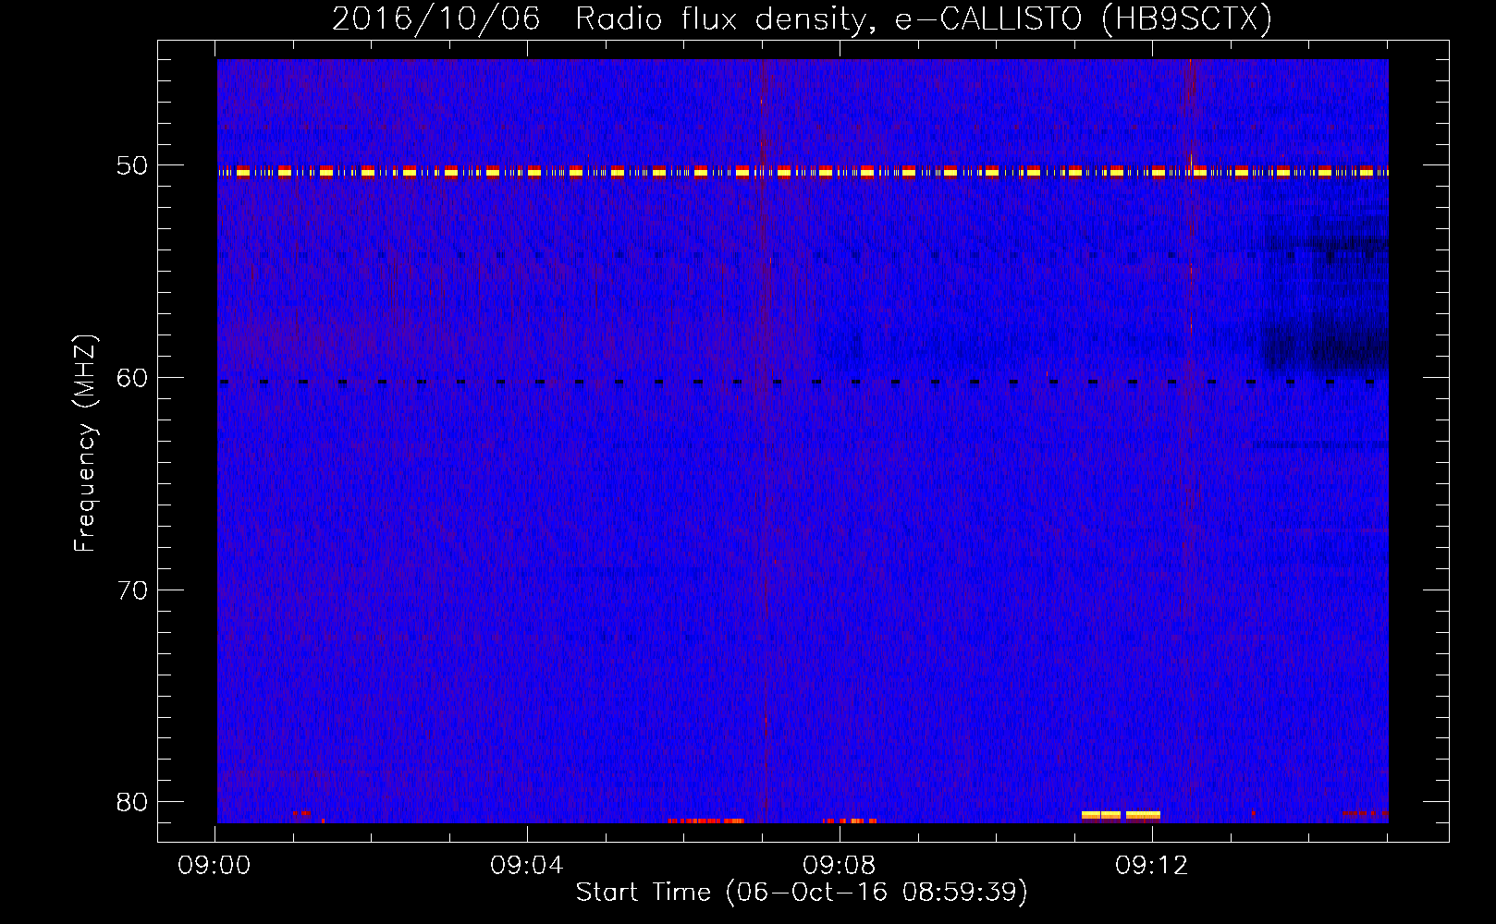The height and width of the screenshot is (924, 1496).
Task: Click the 09:04 time tick label
Action: tap(527, 866)
